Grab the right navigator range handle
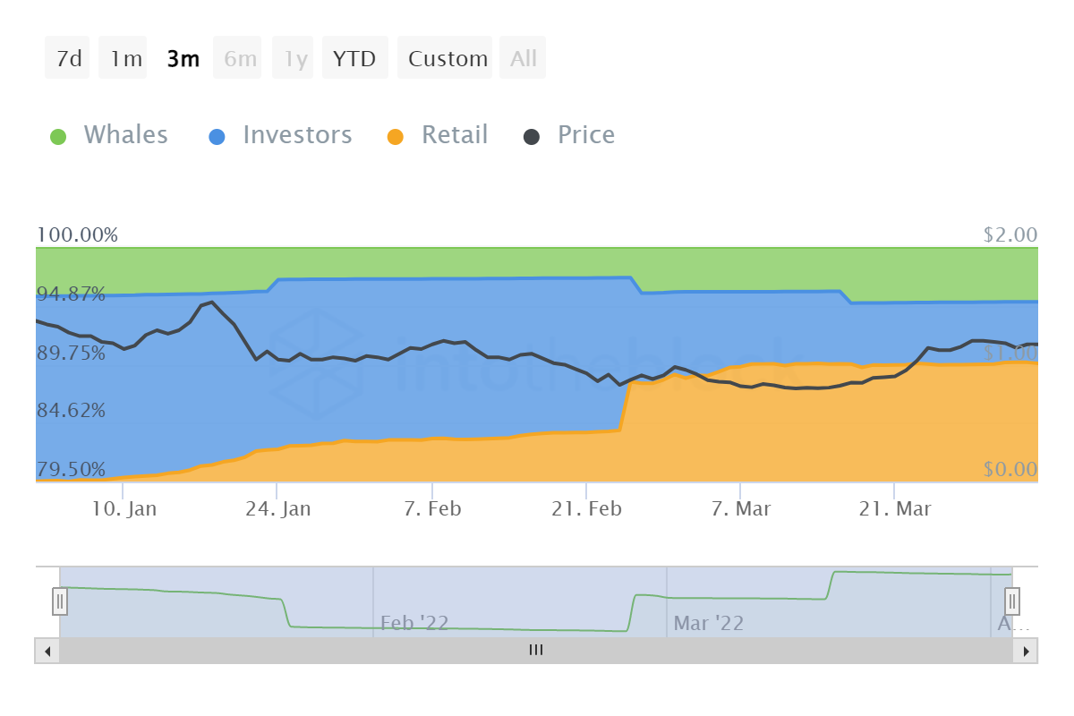This screenshot has width=1074, height=716. (x=1012, y=601)
